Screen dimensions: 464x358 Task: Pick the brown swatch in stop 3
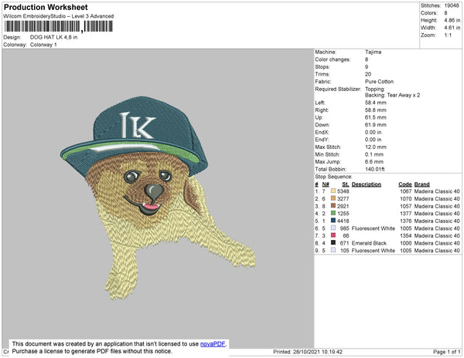coord(333,206)
